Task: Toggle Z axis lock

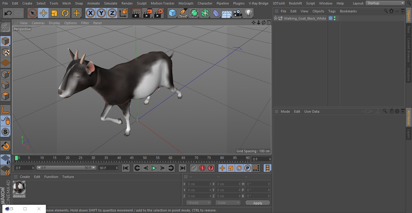Action: point(112,13)
